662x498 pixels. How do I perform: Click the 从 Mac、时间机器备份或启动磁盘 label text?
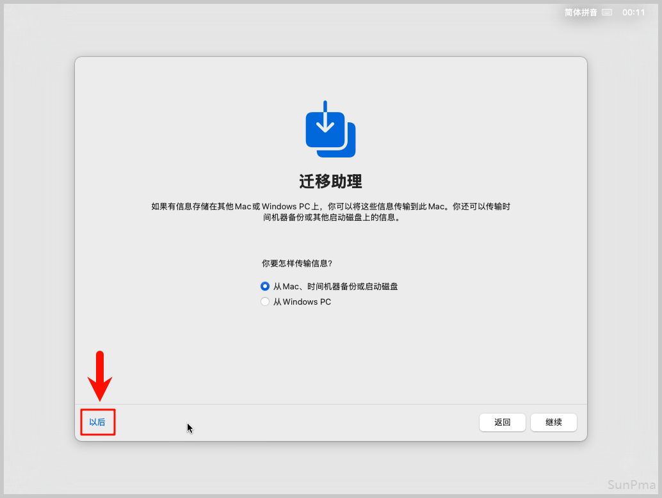[x=335, y=286]
